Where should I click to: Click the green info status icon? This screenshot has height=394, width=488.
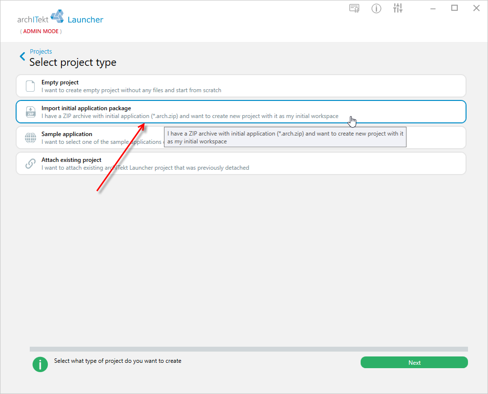coord(40,364)
